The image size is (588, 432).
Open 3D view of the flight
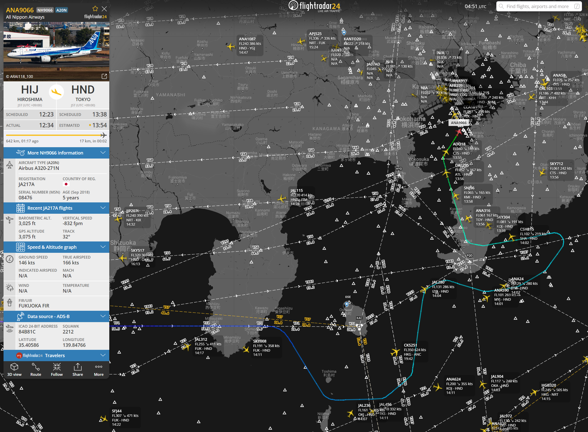tap(14, 369)
